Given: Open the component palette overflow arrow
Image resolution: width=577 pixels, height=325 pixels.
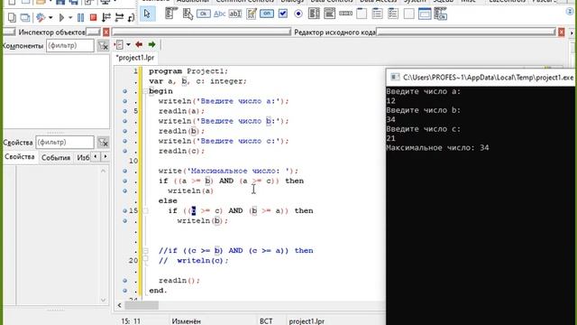Looking at the screenshot, I should point(570,12).
